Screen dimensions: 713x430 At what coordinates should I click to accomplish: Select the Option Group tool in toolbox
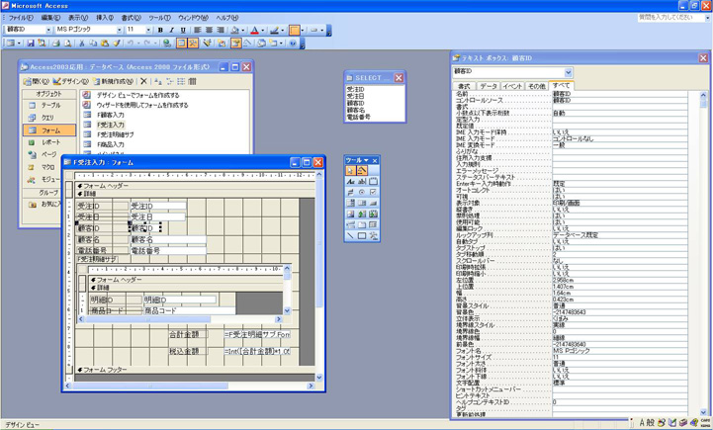374,181
